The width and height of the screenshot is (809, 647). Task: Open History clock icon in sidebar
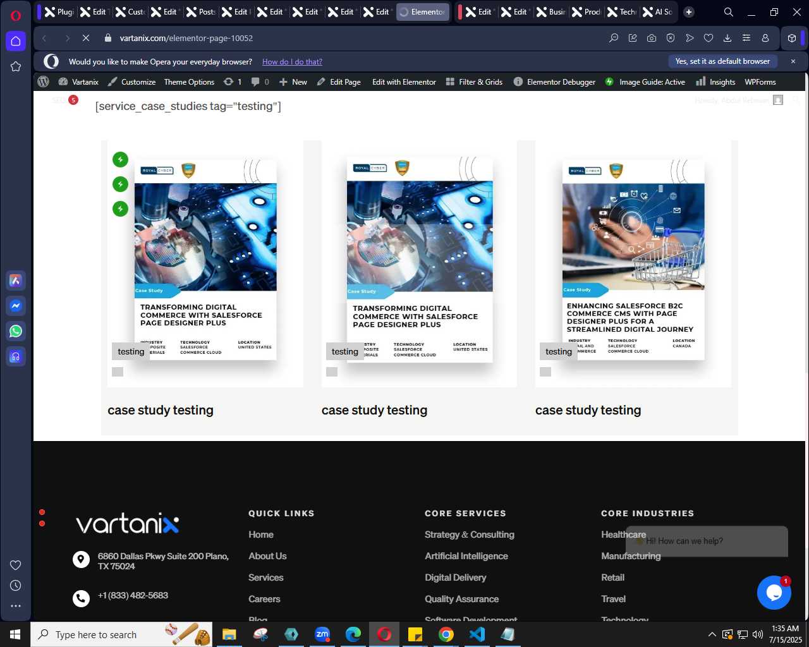click(16, 586)
